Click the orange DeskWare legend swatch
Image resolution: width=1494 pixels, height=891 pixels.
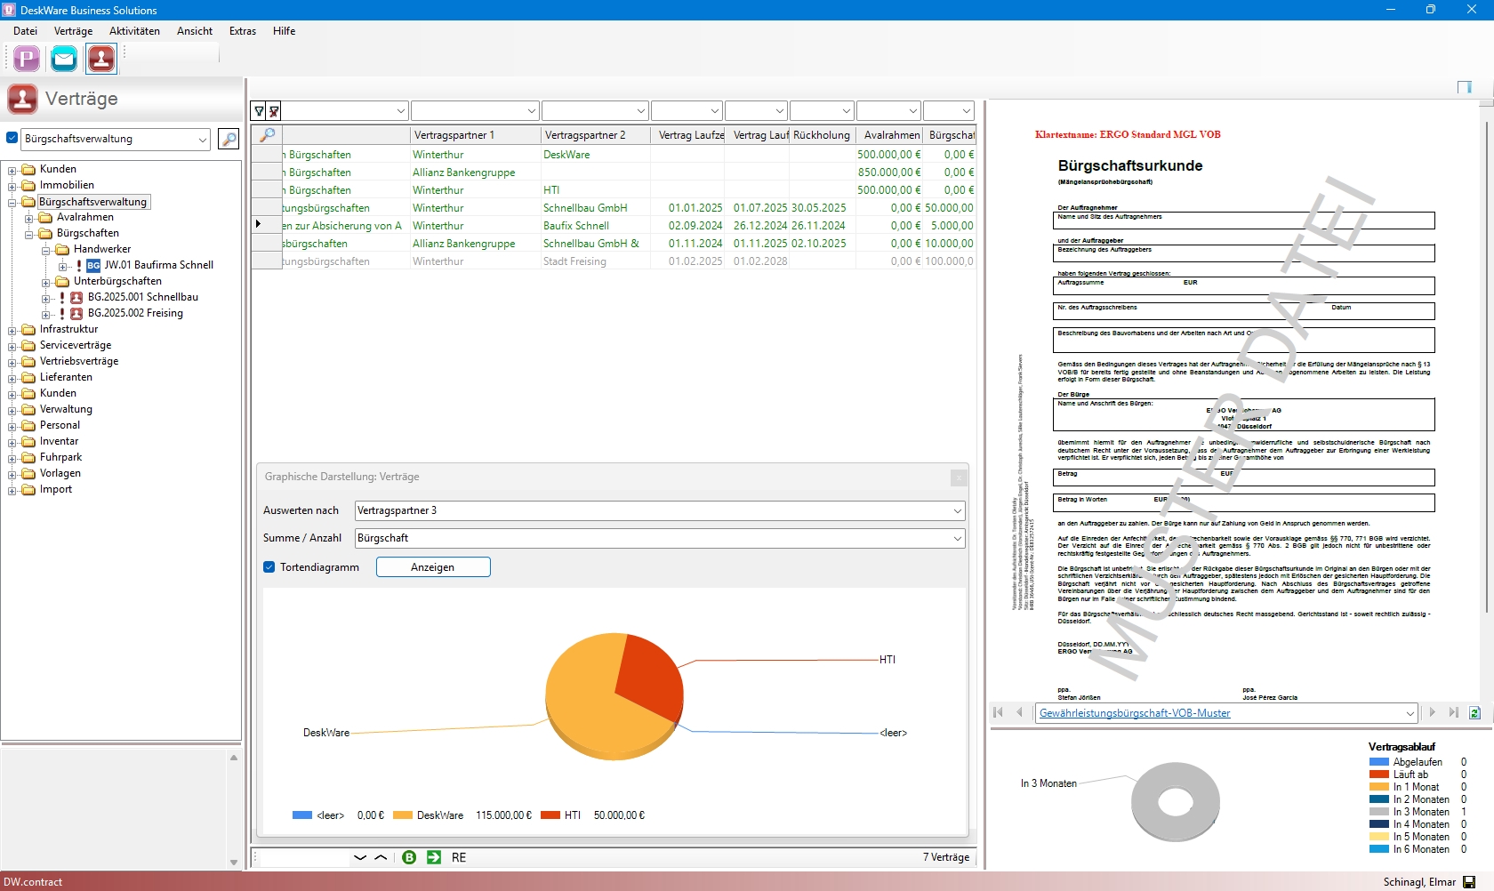(x=402, y=815)
